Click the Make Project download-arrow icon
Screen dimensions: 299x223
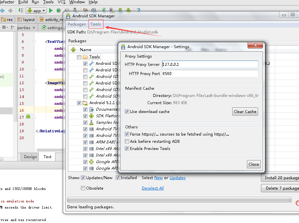21,10
